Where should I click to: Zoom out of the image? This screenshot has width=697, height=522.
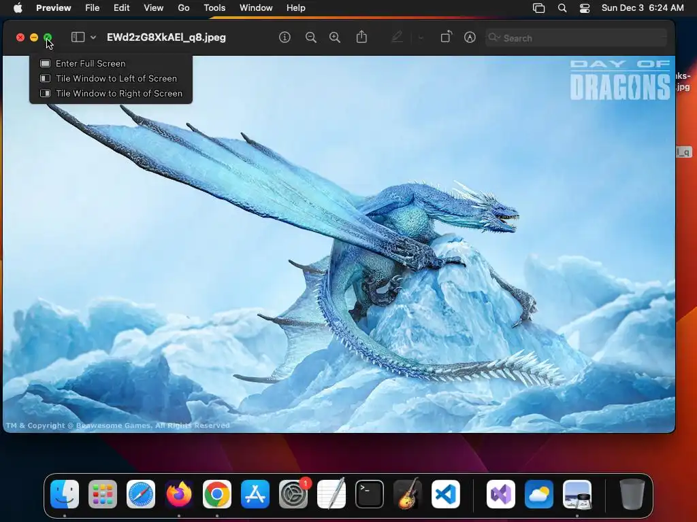point(310,37)
